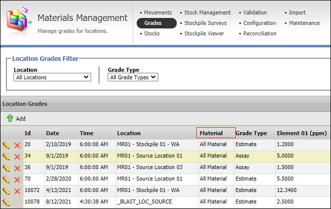Sort by Time column header
This screenshot has width=331, height=209.
click(x=87, y=133)
